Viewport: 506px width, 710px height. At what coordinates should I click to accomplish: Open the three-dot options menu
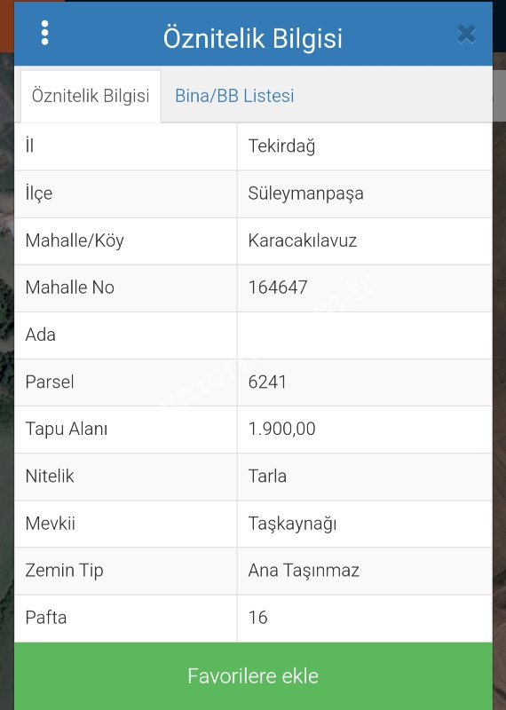click(44, 33)
